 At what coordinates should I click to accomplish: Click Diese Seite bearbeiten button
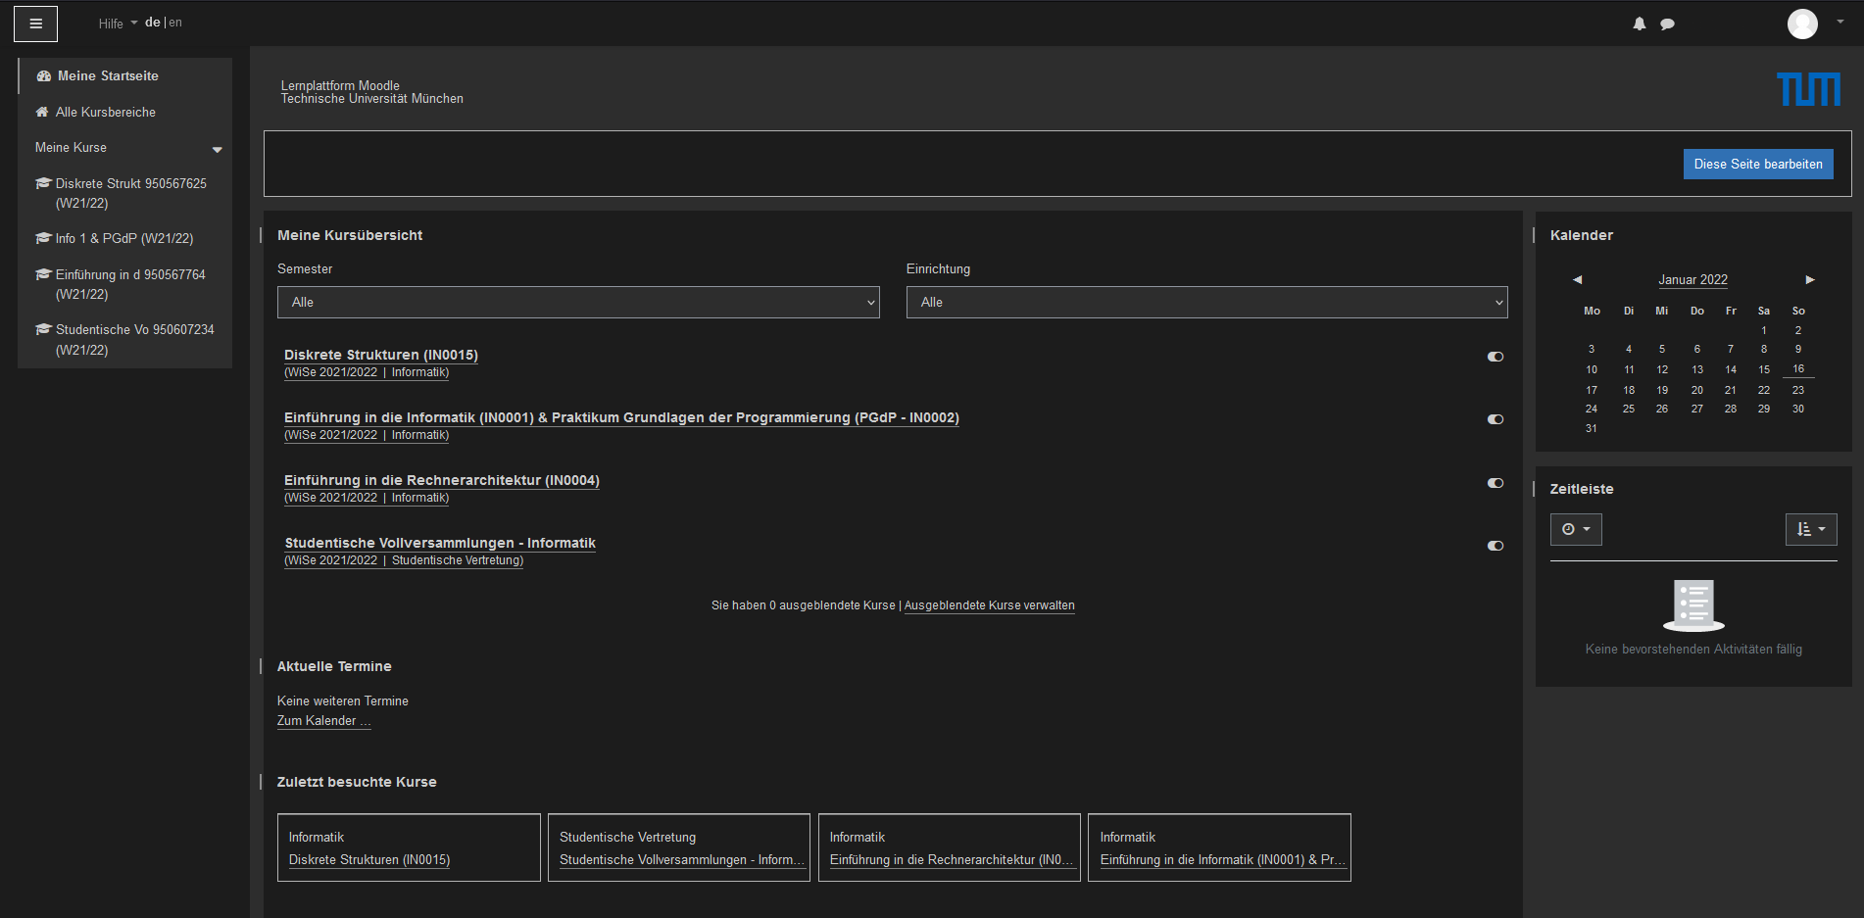coord(1758,164)
